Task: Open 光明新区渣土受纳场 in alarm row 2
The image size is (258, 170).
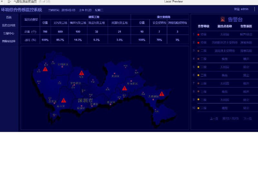Action: (224, 43)
